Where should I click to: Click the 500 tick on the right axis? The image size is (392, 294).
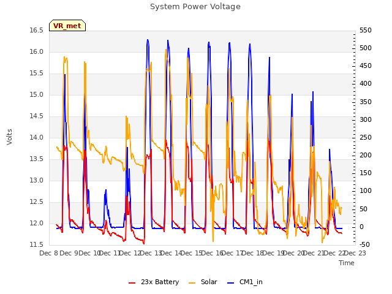pyautogui.click(x=366, y=48)
